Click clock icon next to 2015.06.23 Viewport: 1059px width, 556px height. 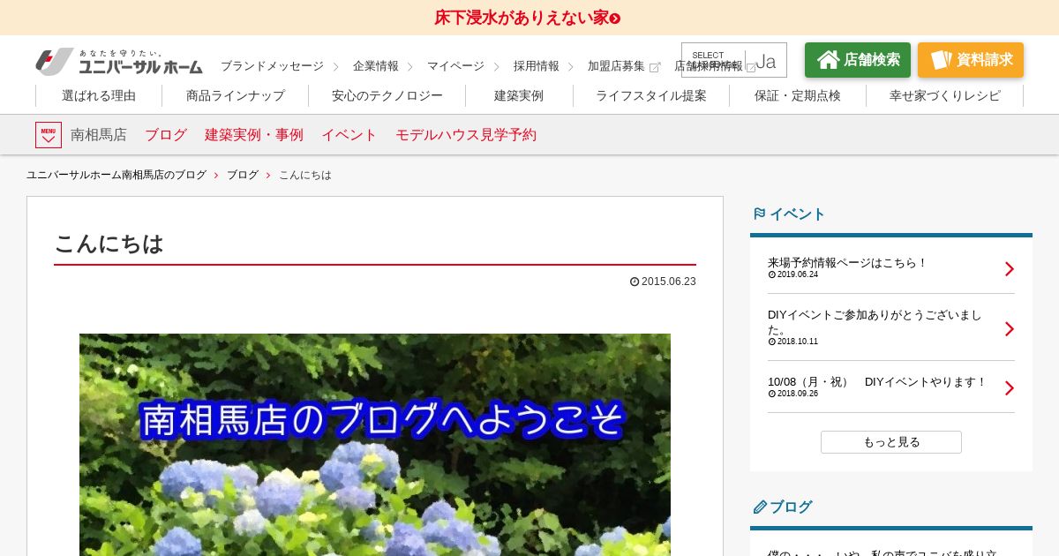(635, 282)
